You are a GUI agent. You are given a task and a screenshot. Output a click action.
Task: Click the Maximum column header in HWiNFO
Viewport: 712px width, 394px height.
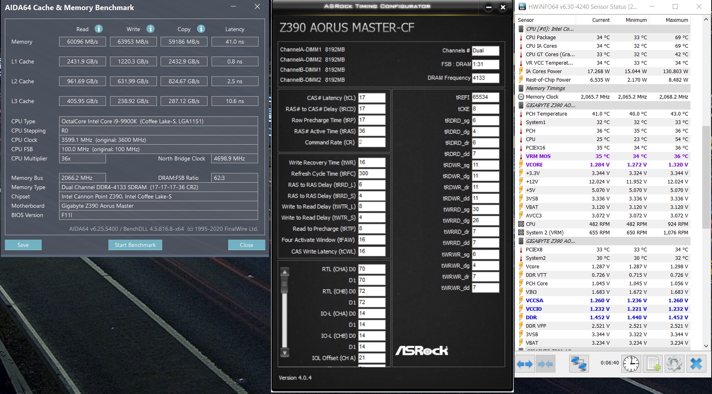pyautogui.click(x=676, y=20)
